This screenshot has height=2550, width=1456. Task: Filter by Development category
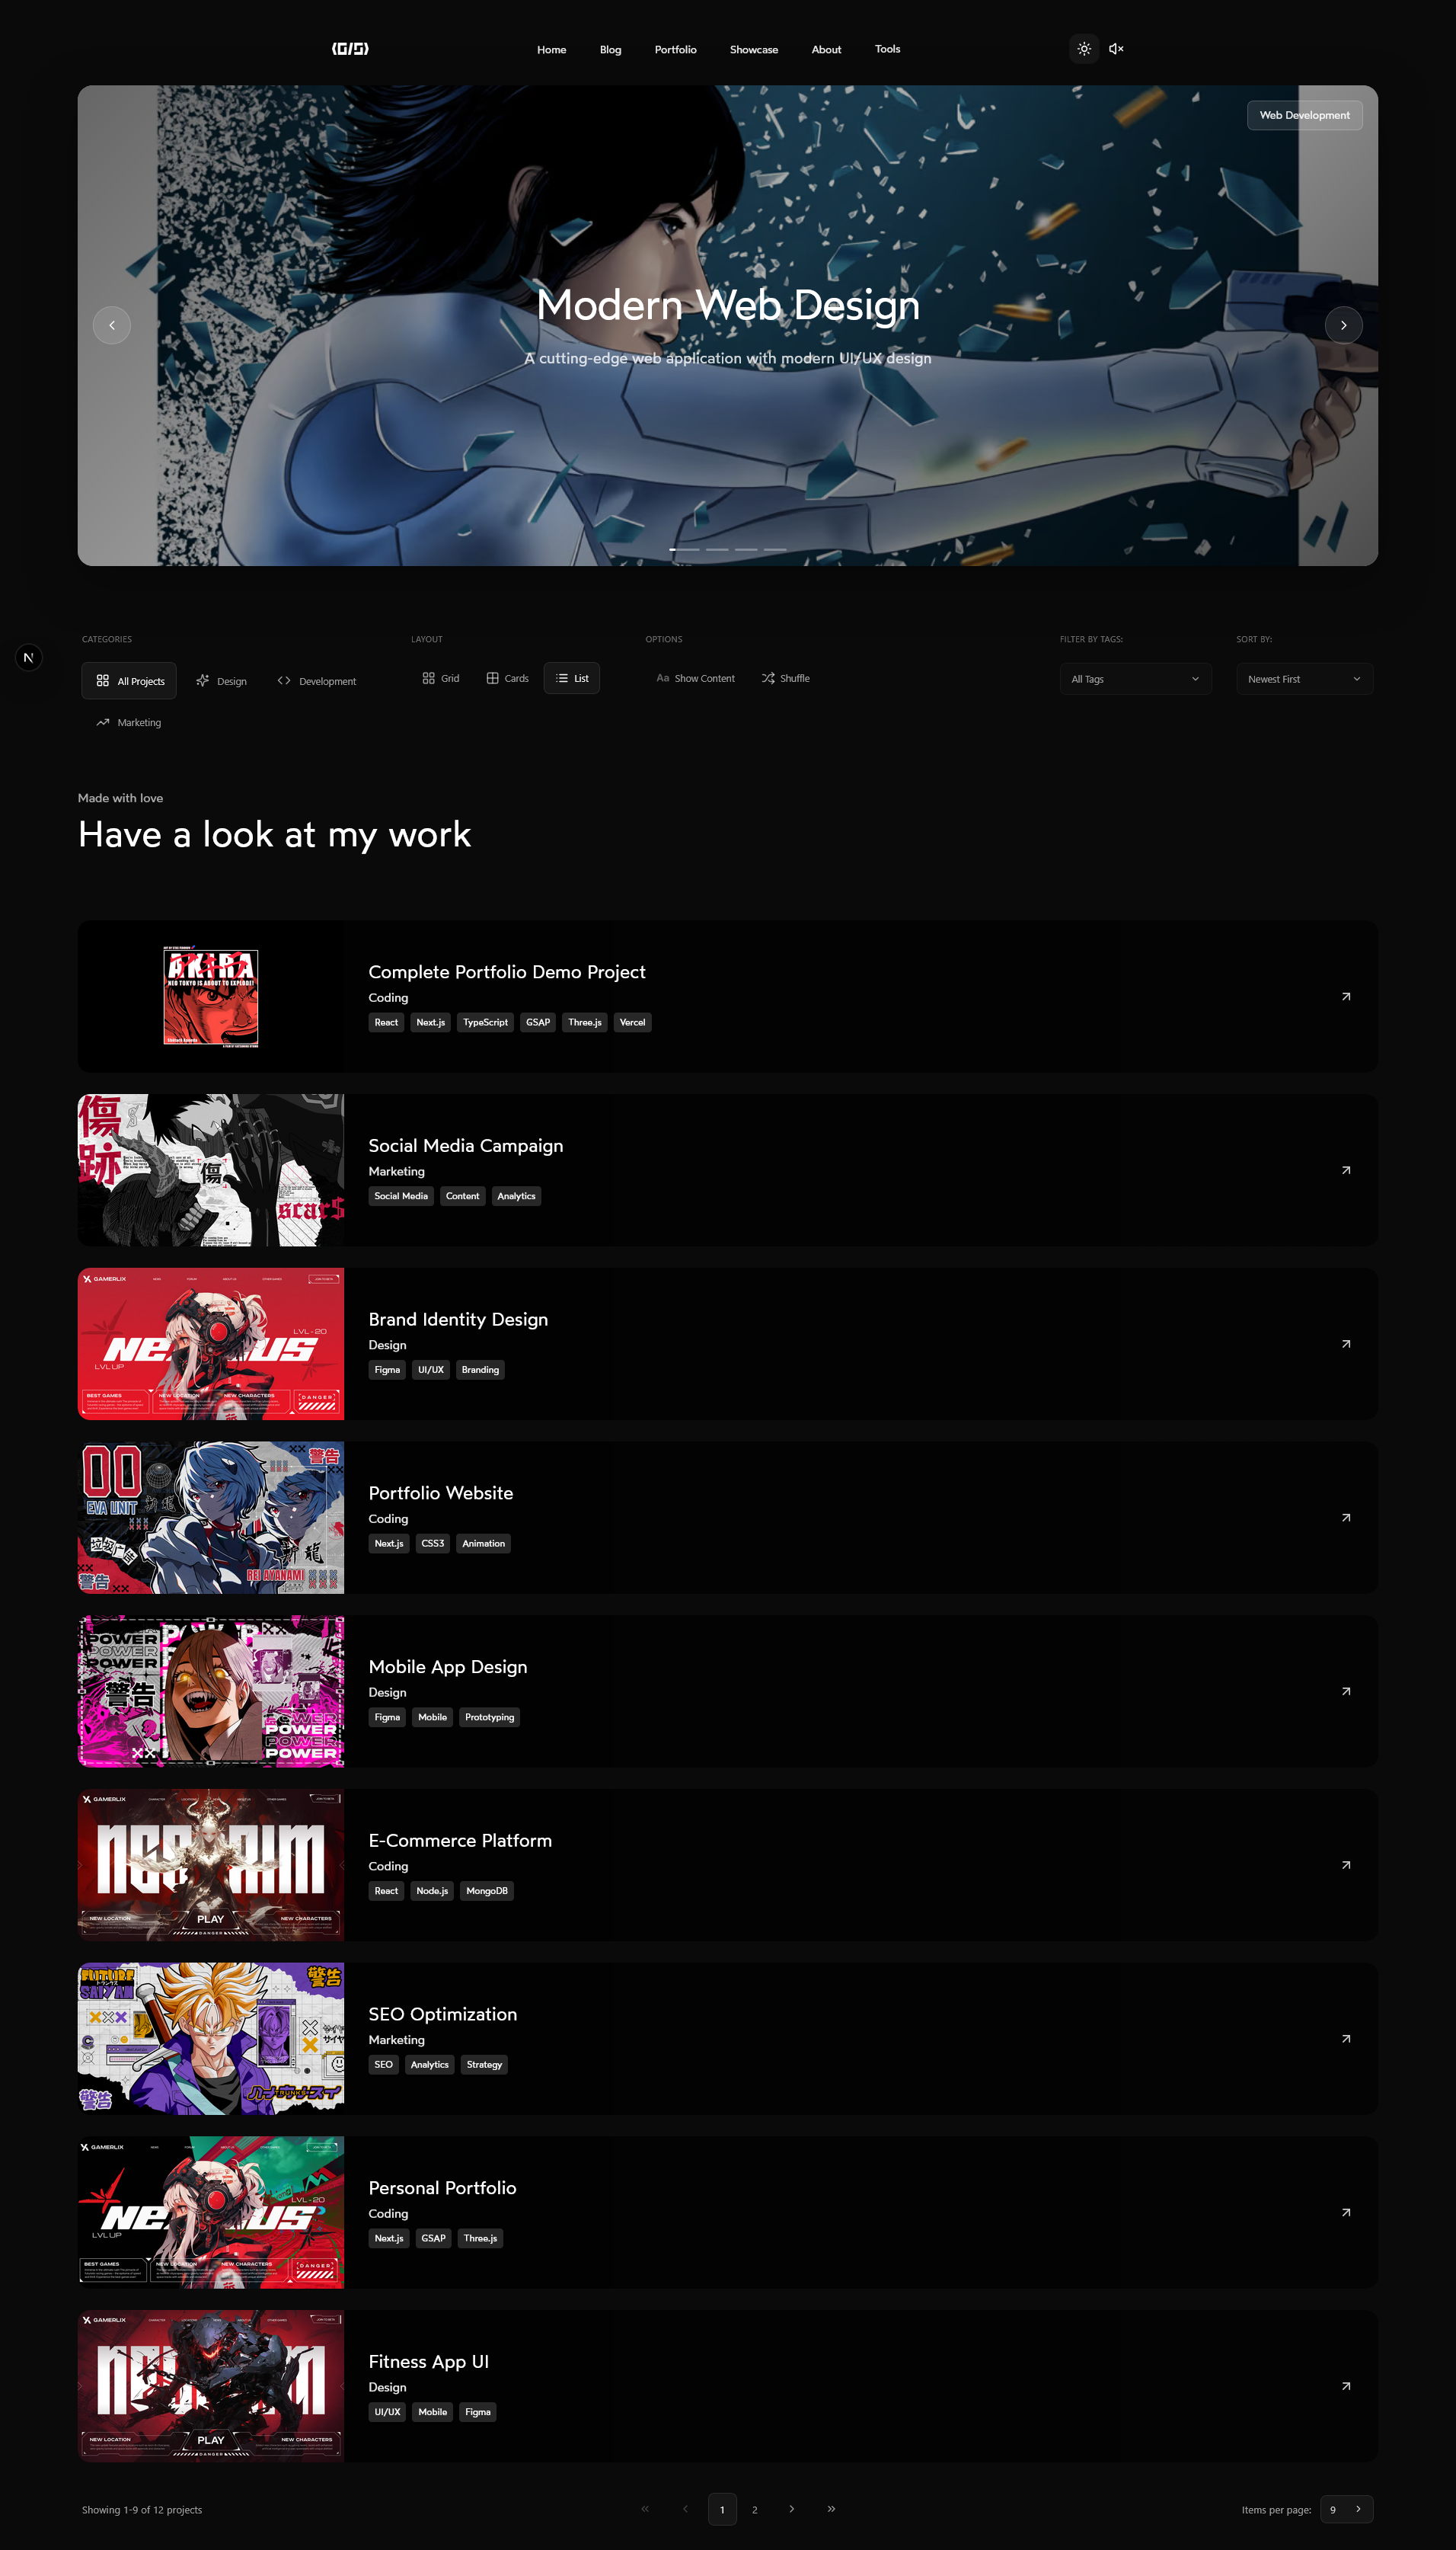[316, 680]
